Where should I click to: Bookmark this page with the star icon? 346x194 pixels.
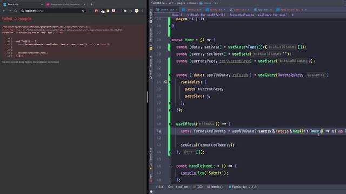pos(83,11)
